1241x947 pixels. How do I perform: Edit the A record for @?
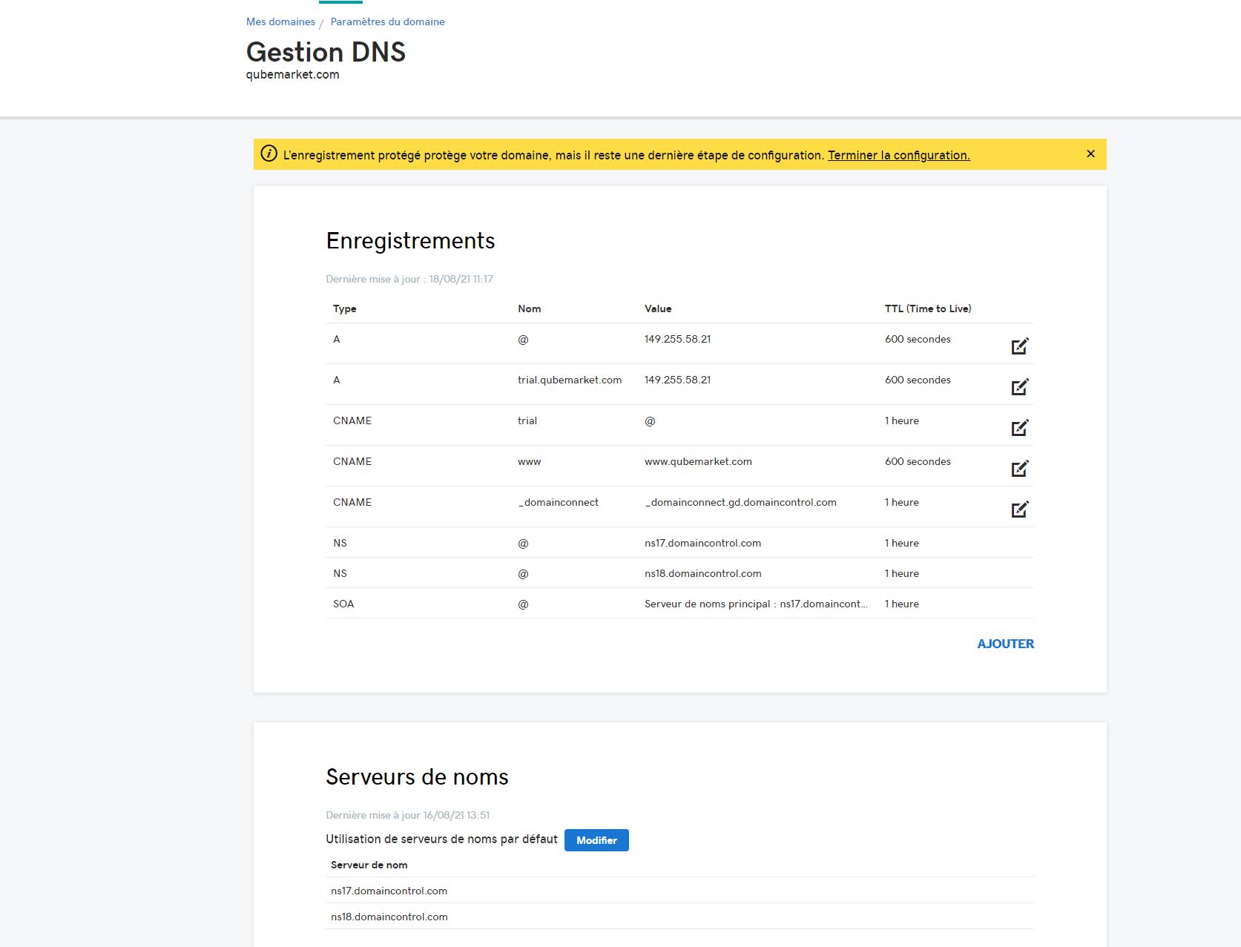coord(1019,346)
